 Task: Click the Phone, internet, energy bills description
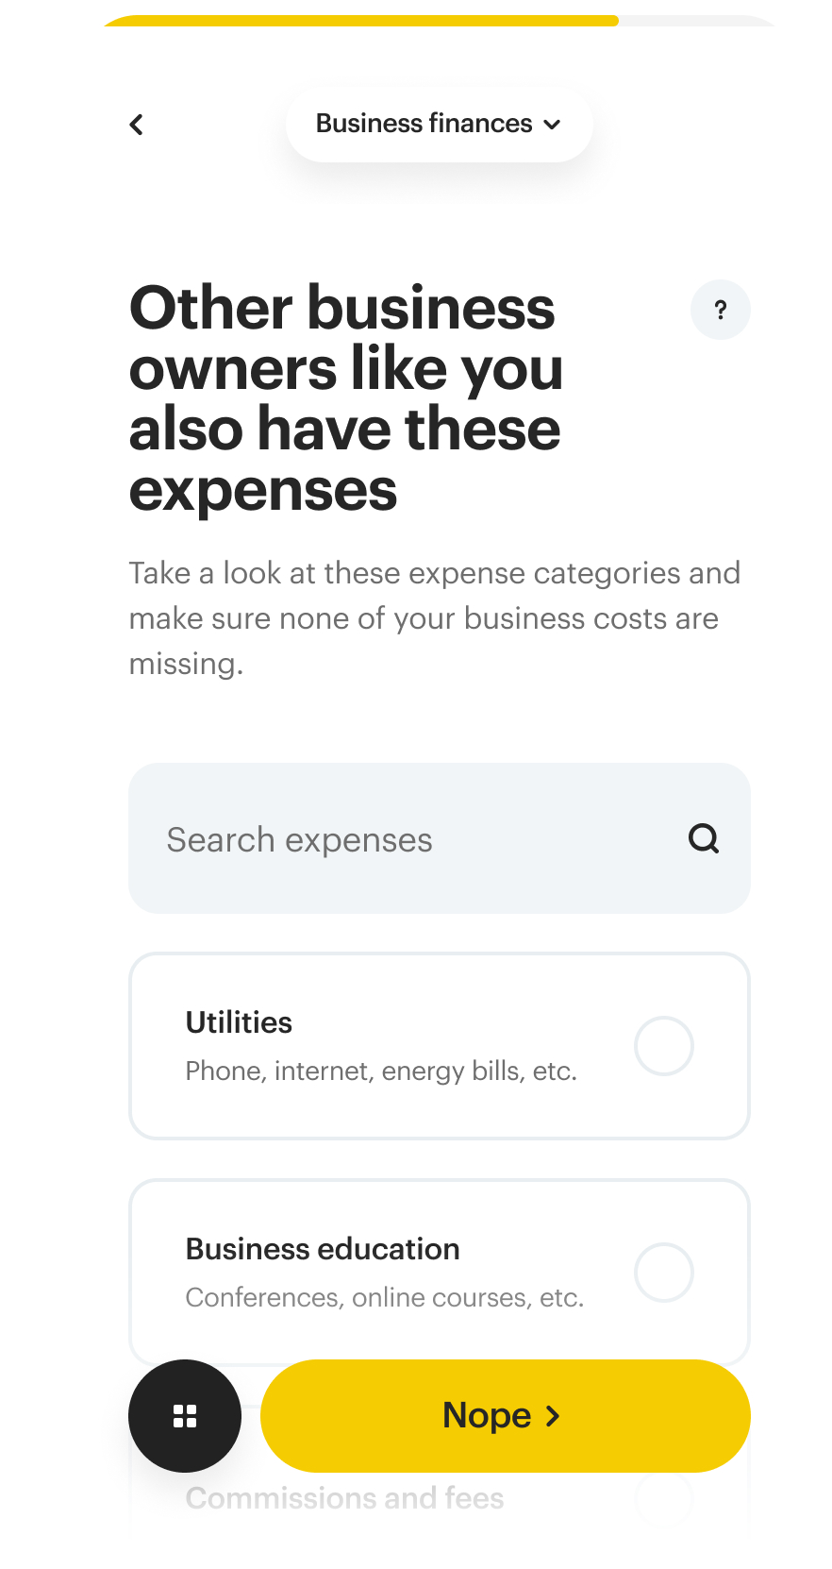(381, 1071)
